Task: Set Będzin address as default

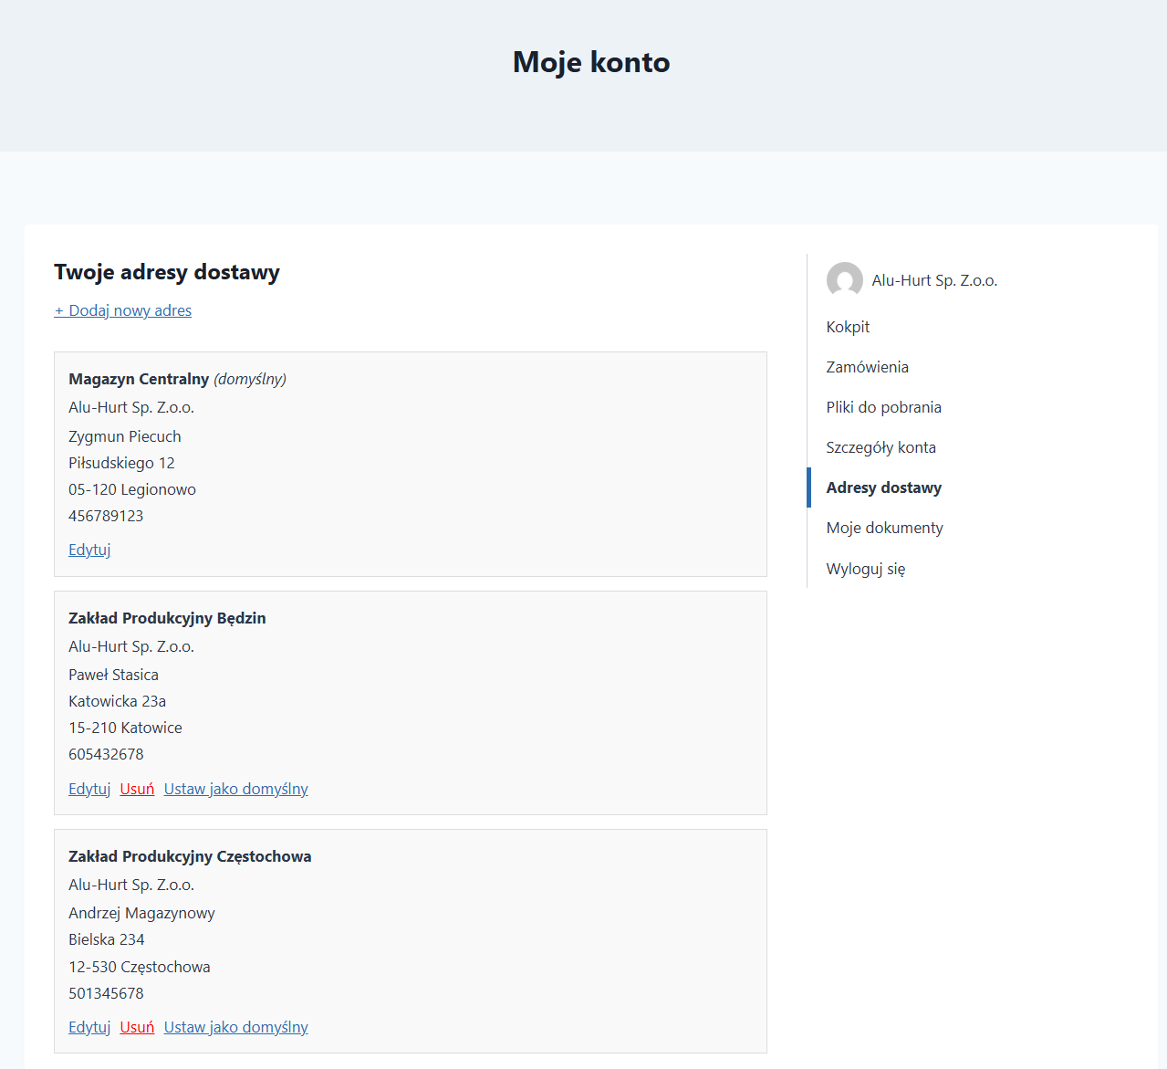Action: (x=235, y=789)
